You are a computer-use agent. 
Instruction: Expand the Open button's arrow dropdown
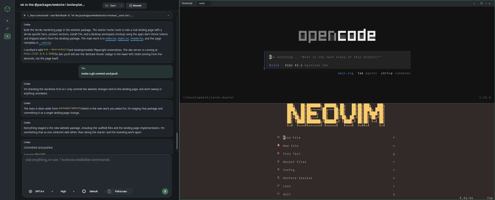coord(121,6)
